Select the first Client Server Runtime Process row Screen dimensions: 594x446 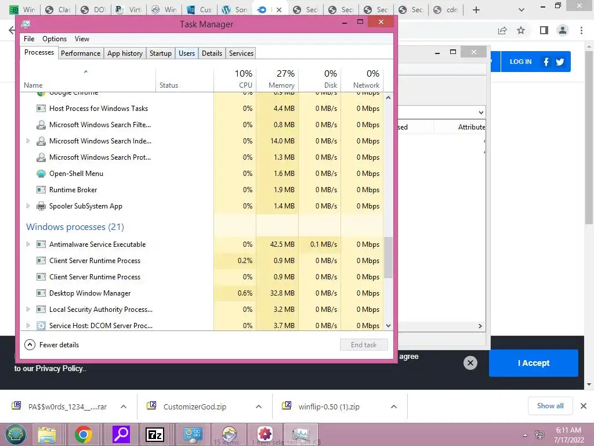click(201, 261)
